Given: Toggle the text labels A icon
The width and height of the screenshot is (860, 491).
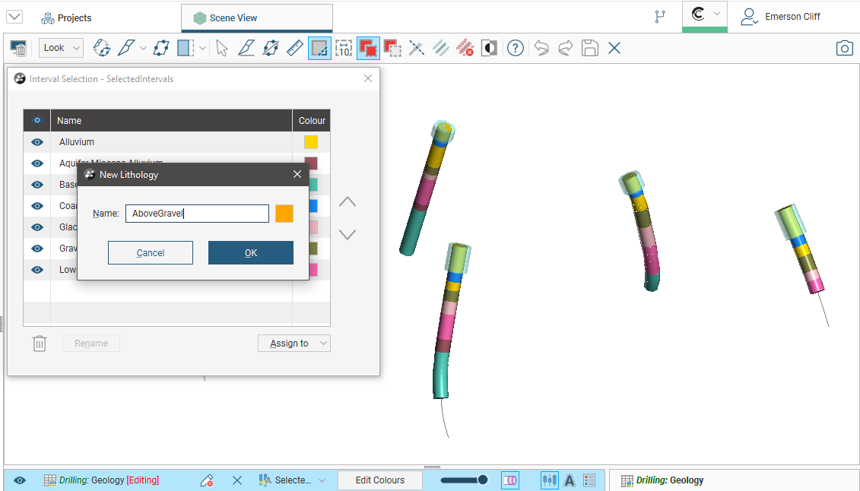Looking at the screenshot, I should tap(569, 480).
